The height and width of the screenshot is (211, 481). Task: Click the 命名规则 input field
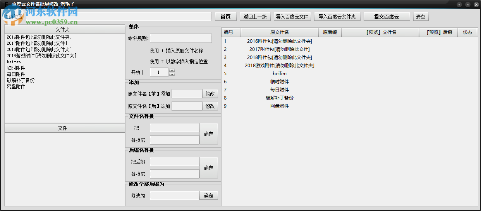tap(181, 38)
